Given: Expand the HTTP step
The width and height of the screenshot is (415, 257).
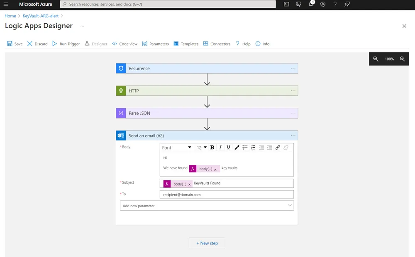Looking at the screenshot, I should point(207,91).
